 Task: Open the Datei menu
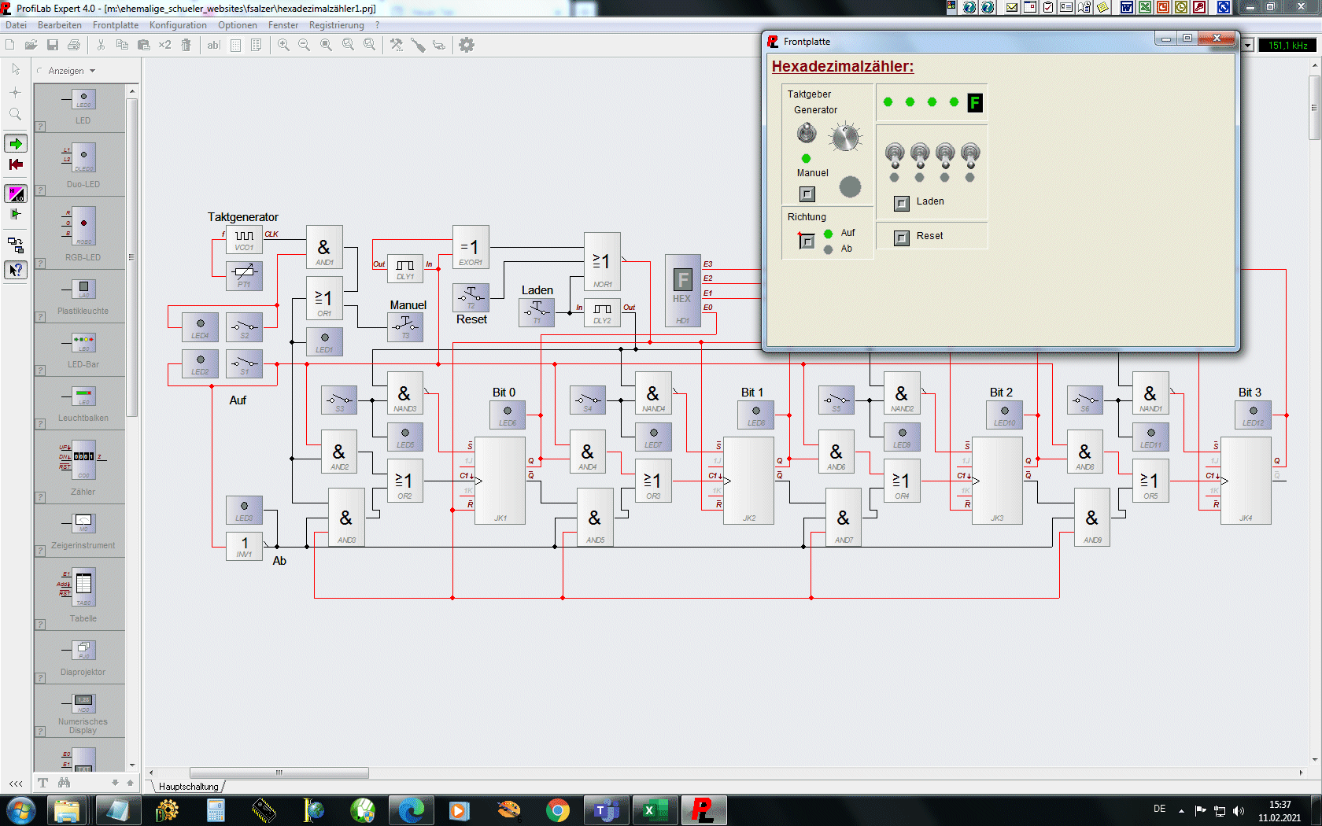click(x=16, y=25)
